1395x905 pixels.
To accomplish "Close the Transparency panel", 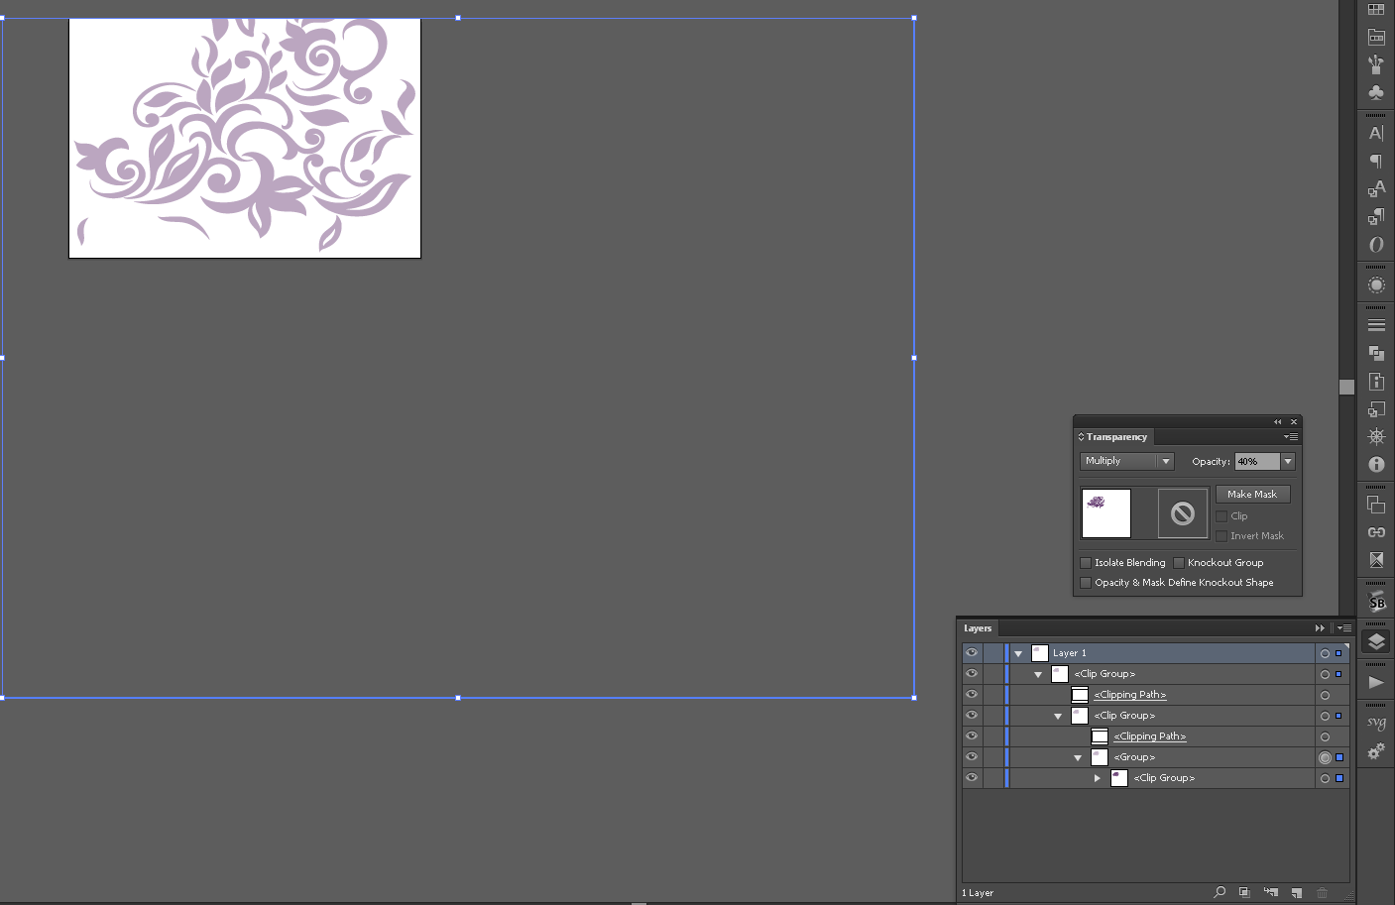I will click(x=1293, y=422).
